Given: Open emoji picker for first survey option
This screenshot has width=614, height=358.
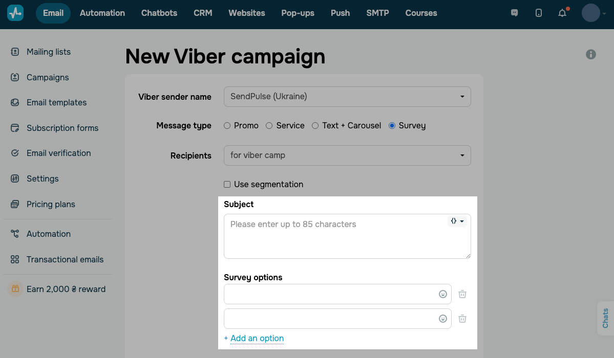Looking at the screenshot, I should tap(443, 294).
